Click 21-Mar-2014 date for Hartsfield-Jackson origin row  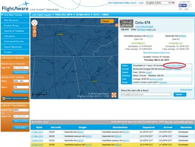pos(37,136)
